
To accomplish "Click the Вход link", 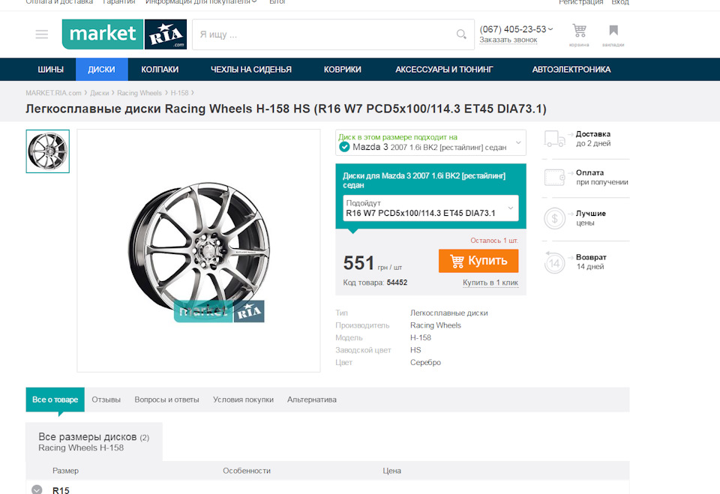I will point(620,2).
